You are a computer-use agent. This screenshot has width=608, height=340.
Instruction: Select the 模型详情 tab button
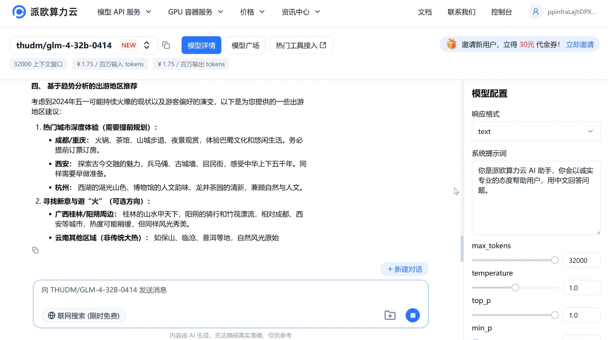pyautogui.click(x=202, y=45)
